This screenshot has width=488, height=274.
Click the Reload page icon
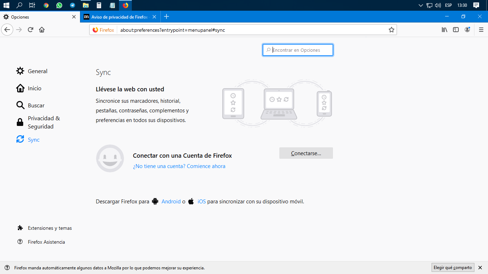(31, 30)
